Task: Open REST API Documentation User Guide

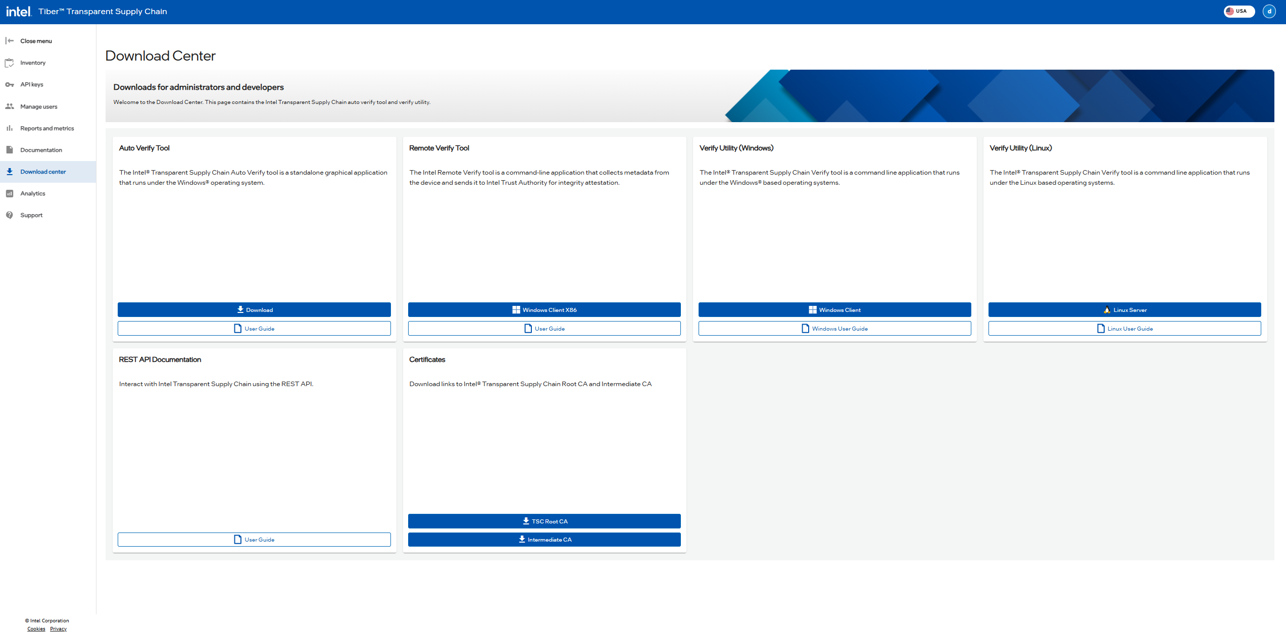Action: click(x=254, y=540)
